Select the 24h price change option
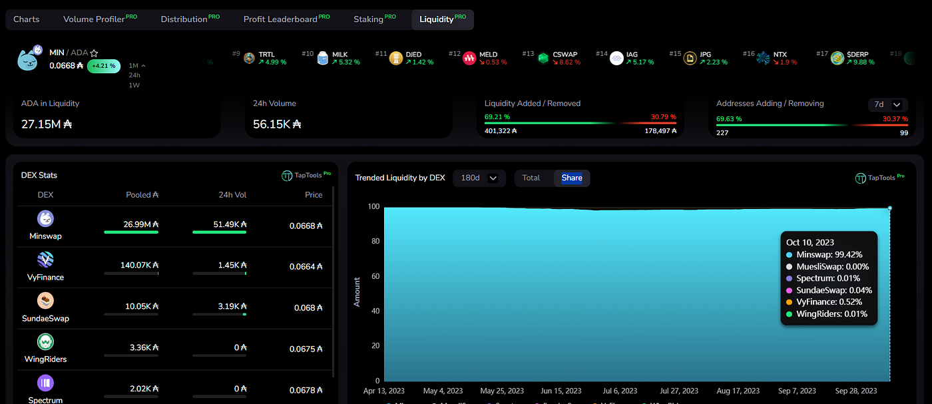Image resolution: width=932 pixels, height=404 pixels. [134, 75]
